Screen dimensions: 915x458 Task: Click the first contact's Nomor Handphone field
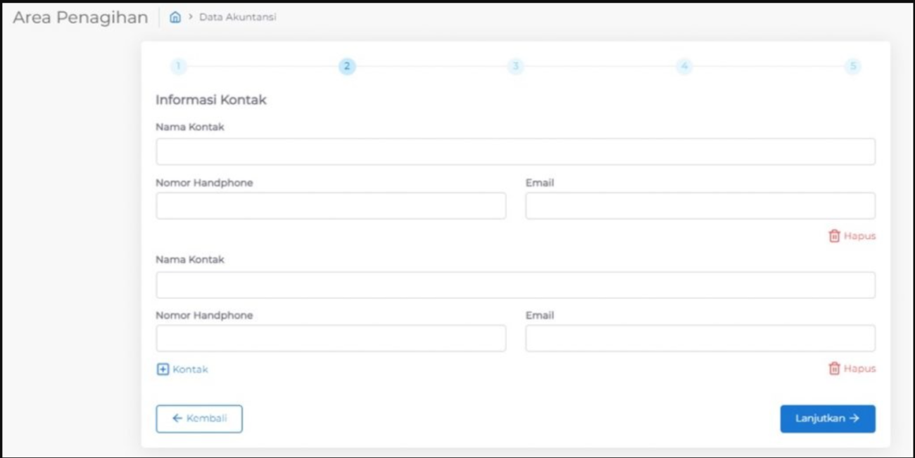[x=331, y=206]
